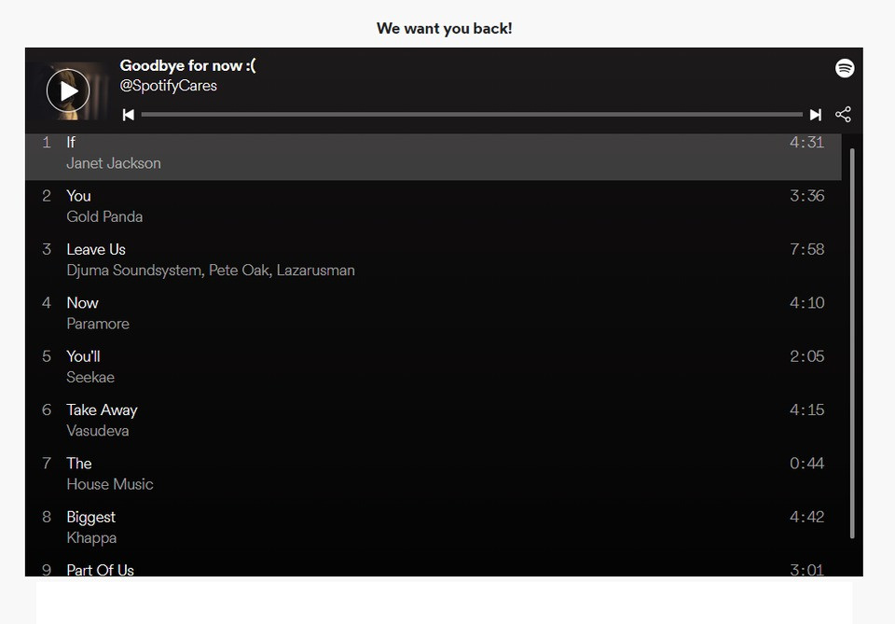Skip to the previous track

click(x=129, y=116)
